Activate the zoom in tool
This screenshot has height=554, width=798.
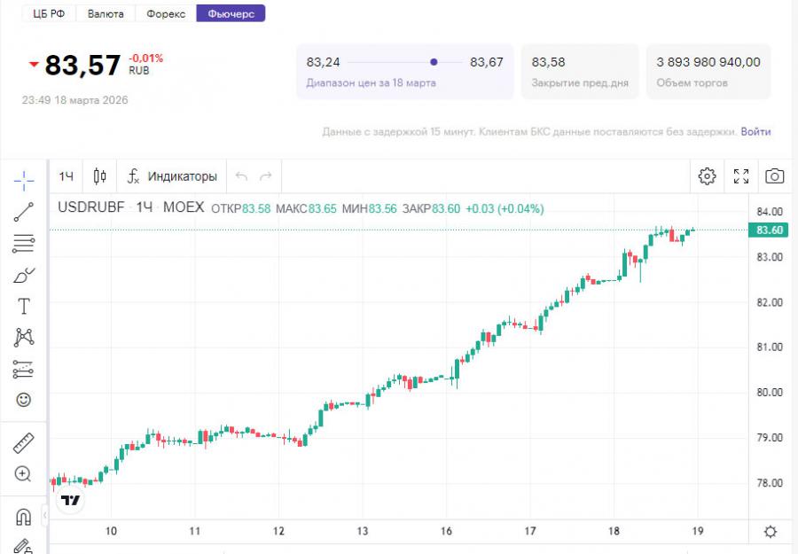coord(24,474)
